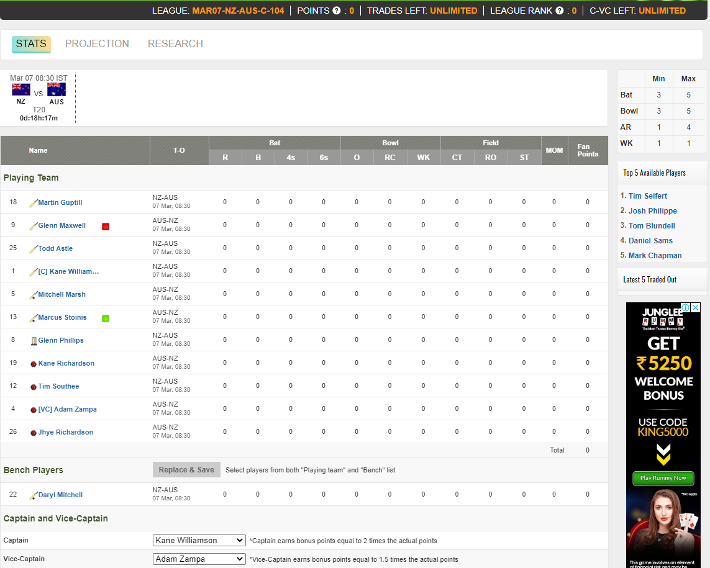Click the all-rounder icon beside Mitchell Marsh
Image resolution: width=710 pixels, height=568 pixels.
[34, 295]
